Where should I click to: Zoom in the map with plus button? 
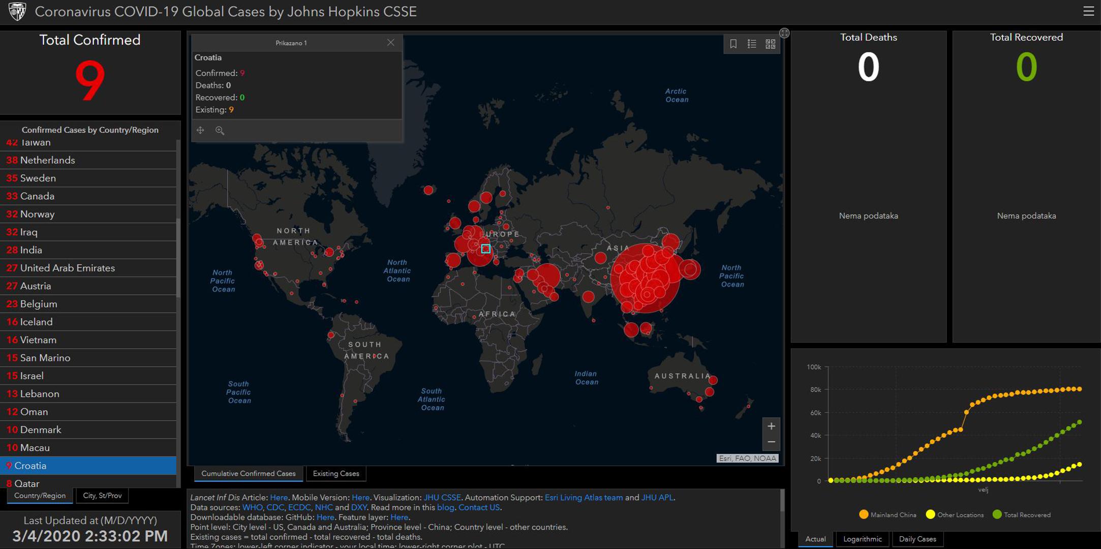click(x=771, y=426)
